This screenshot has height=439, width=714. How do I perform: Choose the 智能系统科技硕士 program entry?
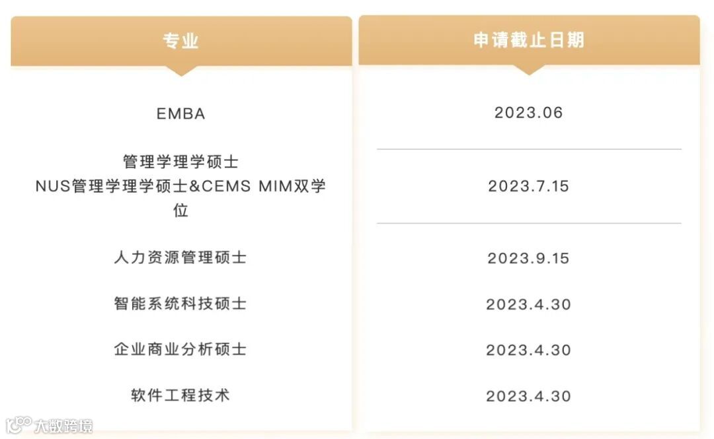[x=180, y=304]
